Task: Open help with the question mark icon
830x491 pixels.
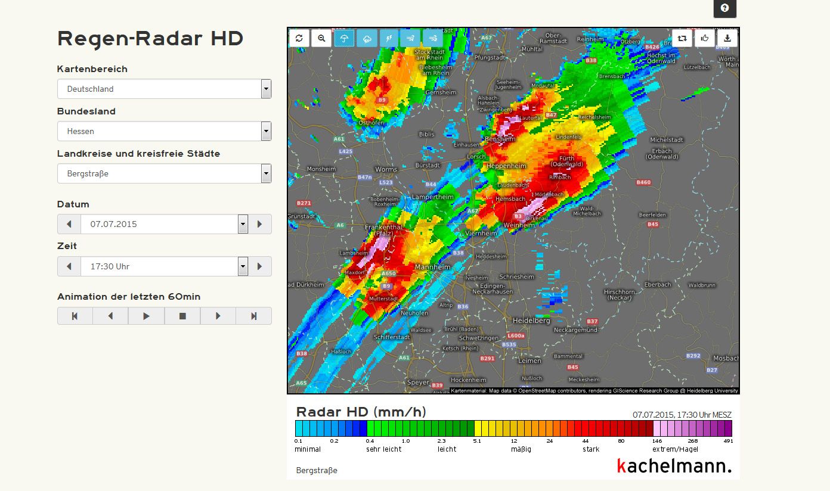Action: (725, 8)
